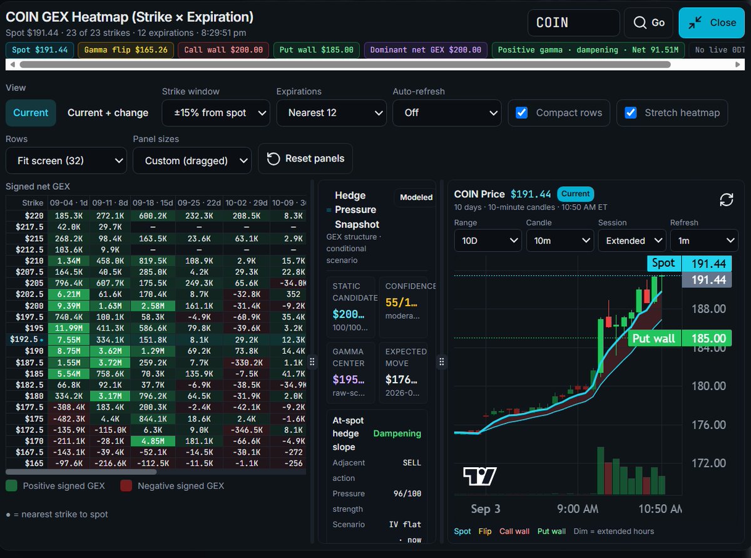Click the horizontal scrollbar under the summary chips
Screen dimensions: 751x558
coord(344,65)
